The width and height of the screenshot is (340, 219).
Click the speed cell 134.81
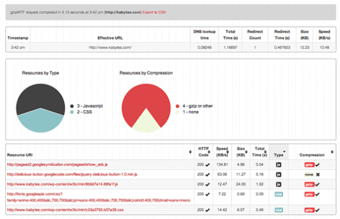pyautogui.click(x=222, y=164)
